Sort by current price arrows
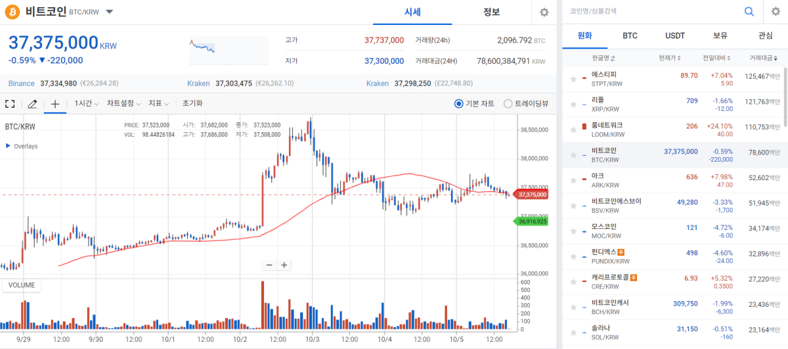 678,58
